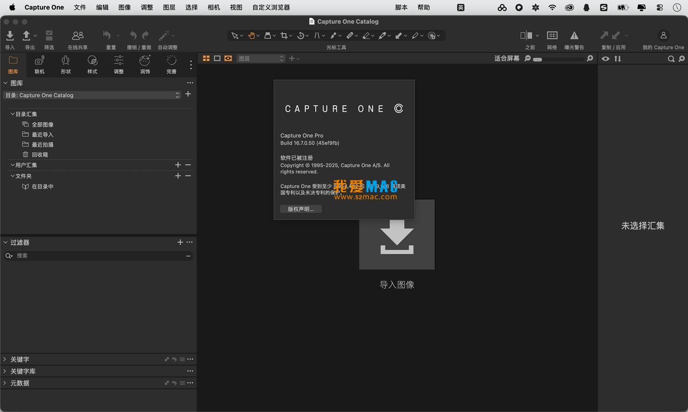
Task: Toggle the eye preview icon above the viewer
Action: click(605, 58)
